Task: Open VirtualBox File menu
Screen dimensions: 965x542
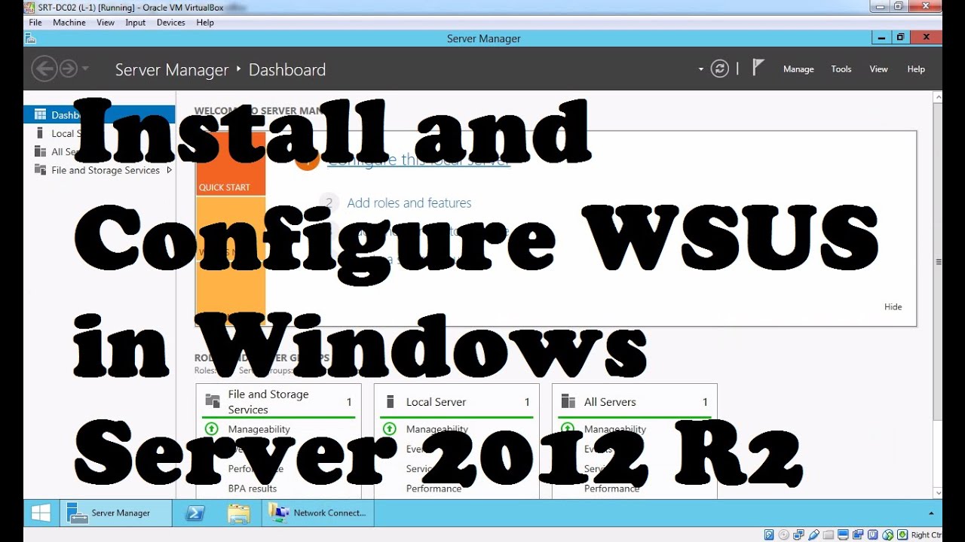Action: tap(35, 23)
